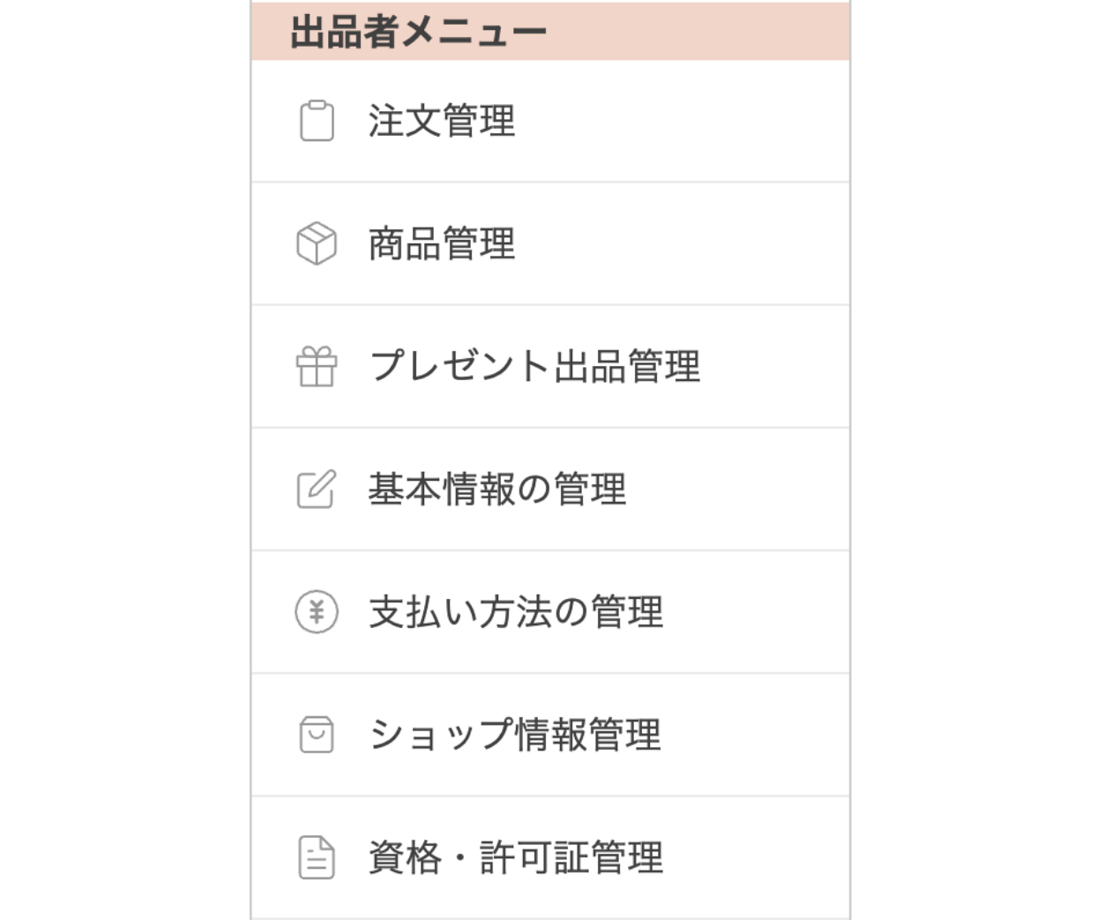Image resolution: width=1105 pixels, height=920 pixels.
Task: Click the shopping bag icon beside ショップ情報管理
Action: pyautogui.click(x=317, y=733)
